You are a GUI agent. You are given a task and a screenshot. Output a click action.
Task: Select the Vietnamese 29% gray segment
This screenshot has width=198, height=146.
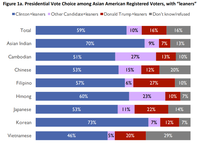coord(168,136)
